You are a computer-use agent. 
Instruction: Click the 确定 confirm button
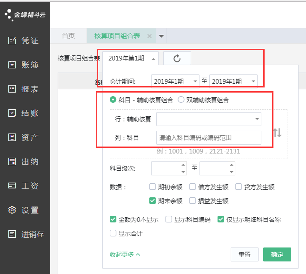point(277,254)
